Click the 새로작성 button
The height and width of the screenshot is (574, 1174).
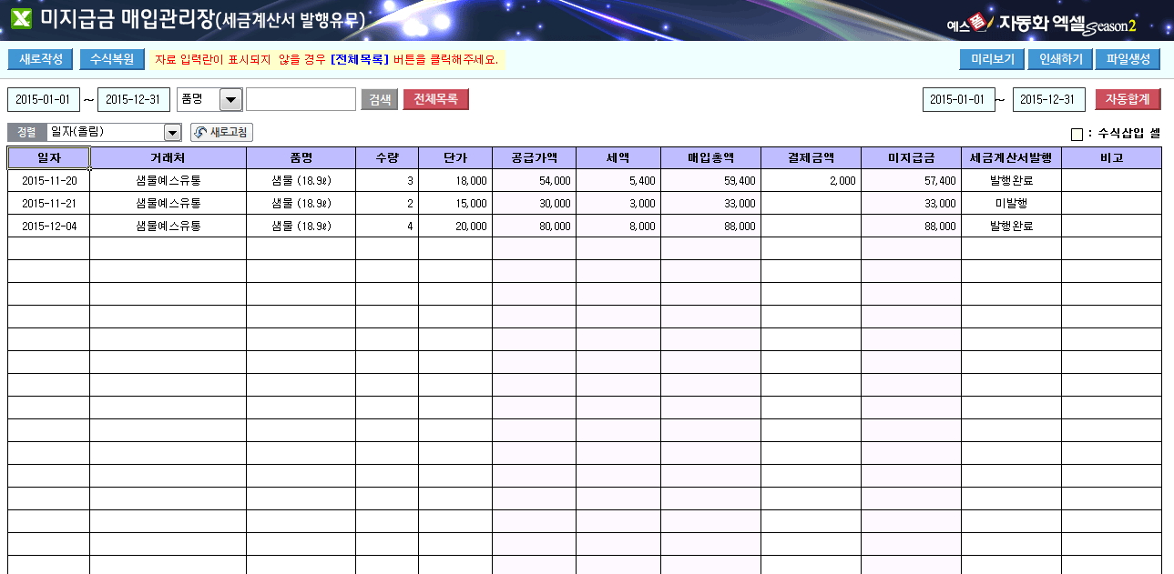pos(41,60)
